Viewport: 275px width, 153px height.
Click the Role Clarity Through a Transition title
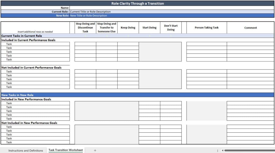(x=137, y=3)
